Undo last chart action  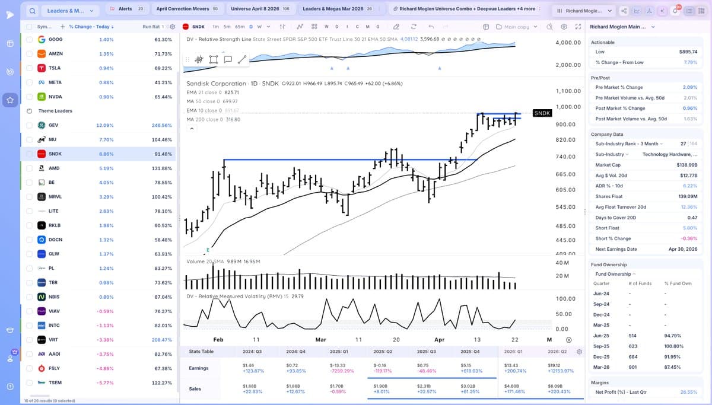pyautogui.click(x=431, y=27)
